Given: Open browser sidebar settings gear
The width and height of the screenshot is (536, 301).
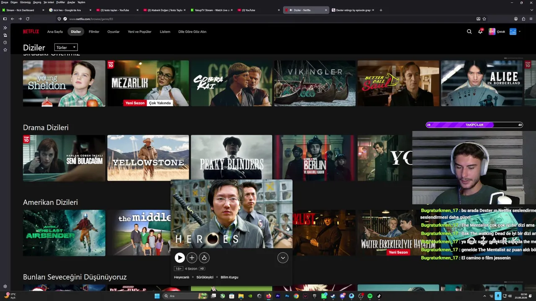Looking at the screenshot, I should 5,286.
